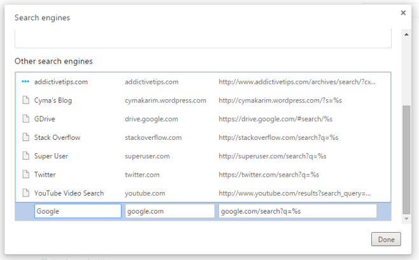This screenshot has height=260, width=419.
Task: Click the scrollbar up arrow
Action: 406,34
